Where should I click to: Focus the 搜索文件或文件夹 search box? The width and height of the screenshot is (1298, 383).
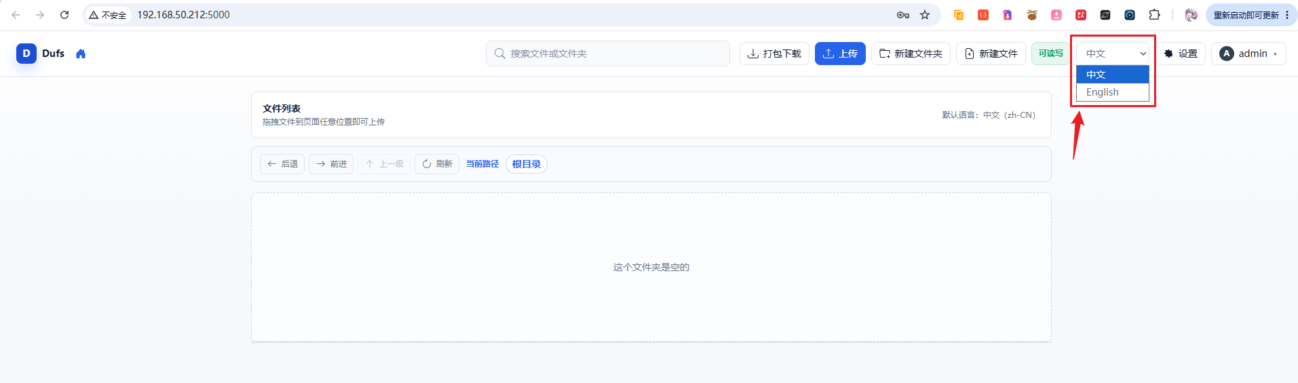[x=608, y=54]
